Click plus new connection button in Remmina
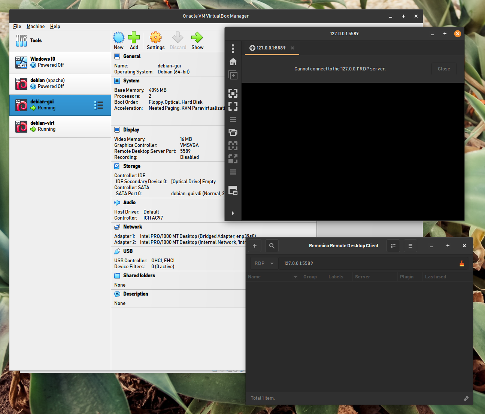The height and width of the screenshot is (414, 485). coord(255,246)
